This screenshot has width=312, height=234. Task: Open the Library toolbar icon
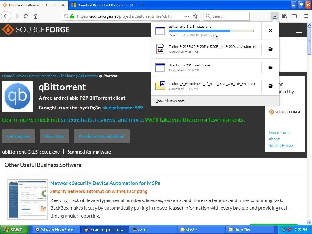point(285,16)
